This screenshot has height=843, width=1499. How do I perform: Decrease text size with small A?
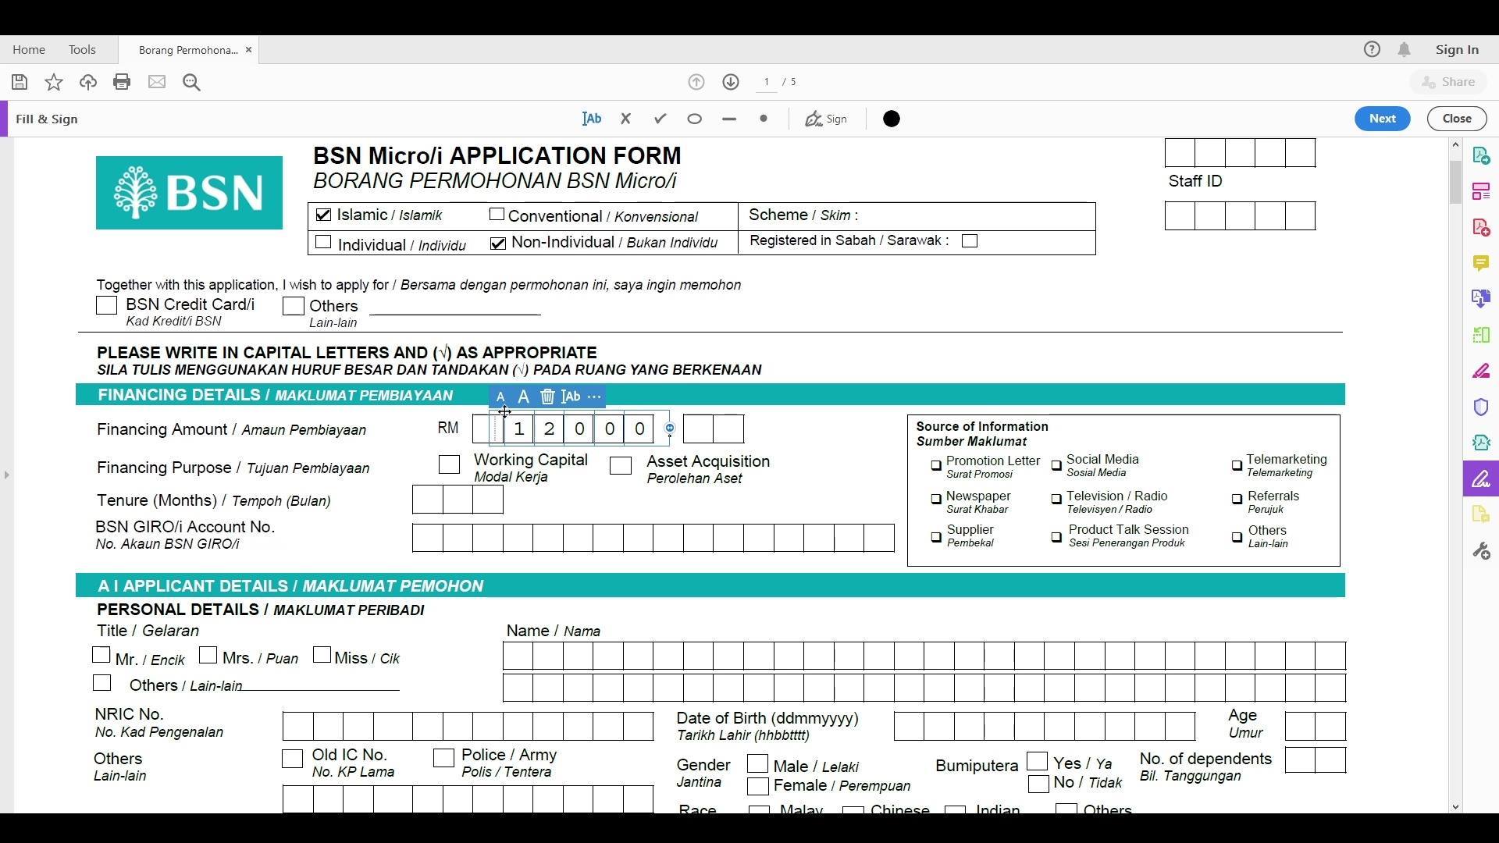pyautogui.click(x=500, y=397)
